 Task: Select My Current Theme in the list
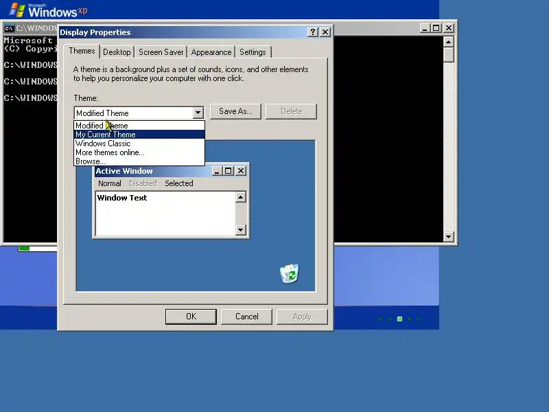coord(139,135)
